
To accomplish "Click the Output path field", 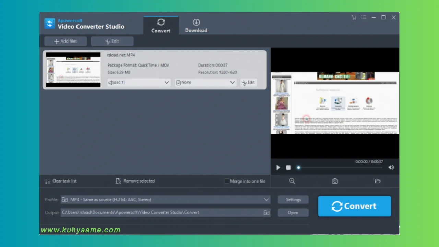I will coord(166,213).
